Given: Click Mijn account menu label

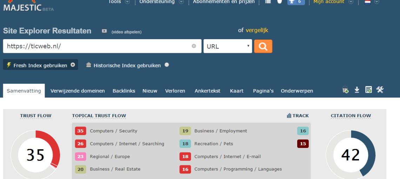Looking at the screenshot, I should [329, 2].
